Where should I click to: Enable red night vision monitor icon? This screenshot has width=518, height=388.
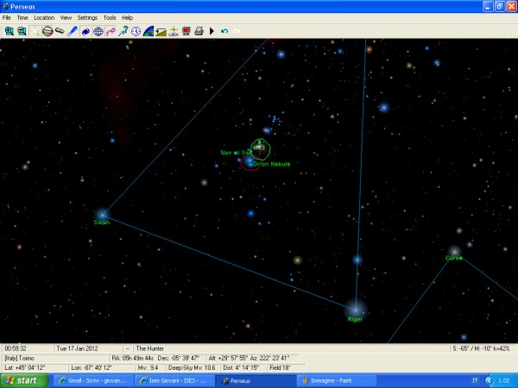(186, 31)
